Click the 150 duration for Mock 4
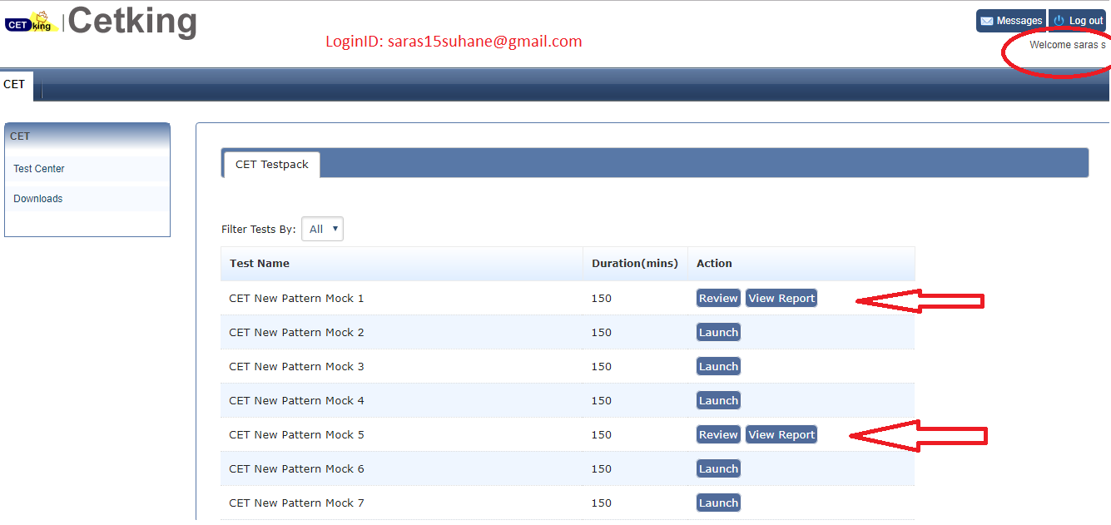Screen dimensions: 1111x525 coord(602,401)
